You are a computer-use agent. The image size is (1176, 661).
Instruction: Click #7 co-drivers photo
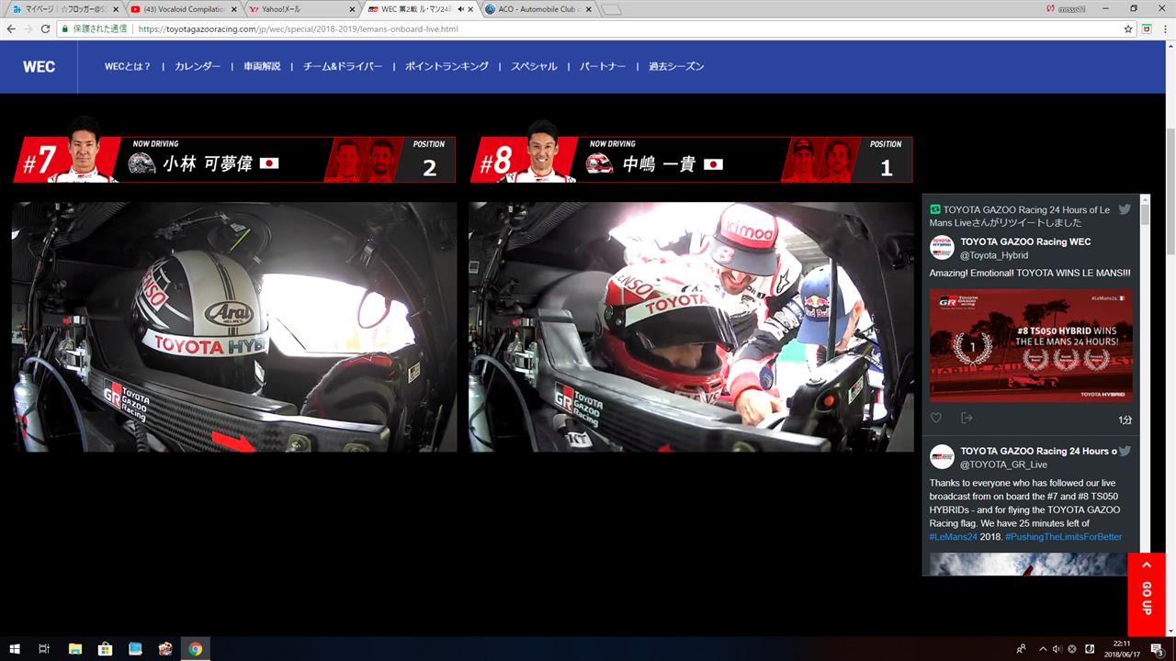tap(365, 161)
